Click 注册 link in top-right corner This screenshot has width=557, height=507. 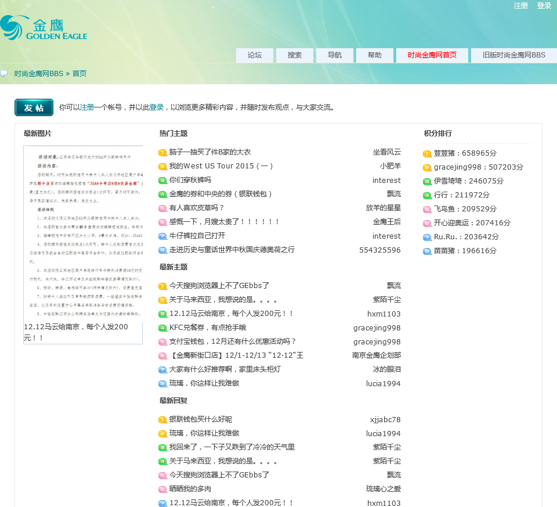pyautogui.click(x=520, y=6)
